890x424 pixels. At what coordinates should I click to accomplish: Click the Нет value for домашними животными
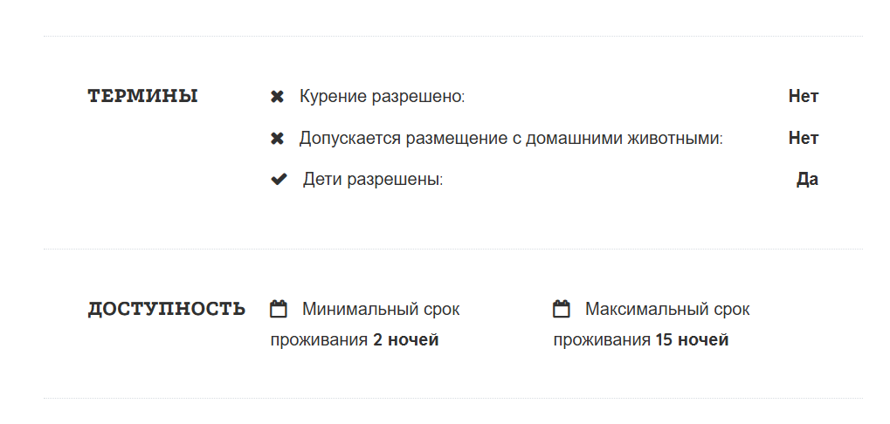[x=803, y=138]
